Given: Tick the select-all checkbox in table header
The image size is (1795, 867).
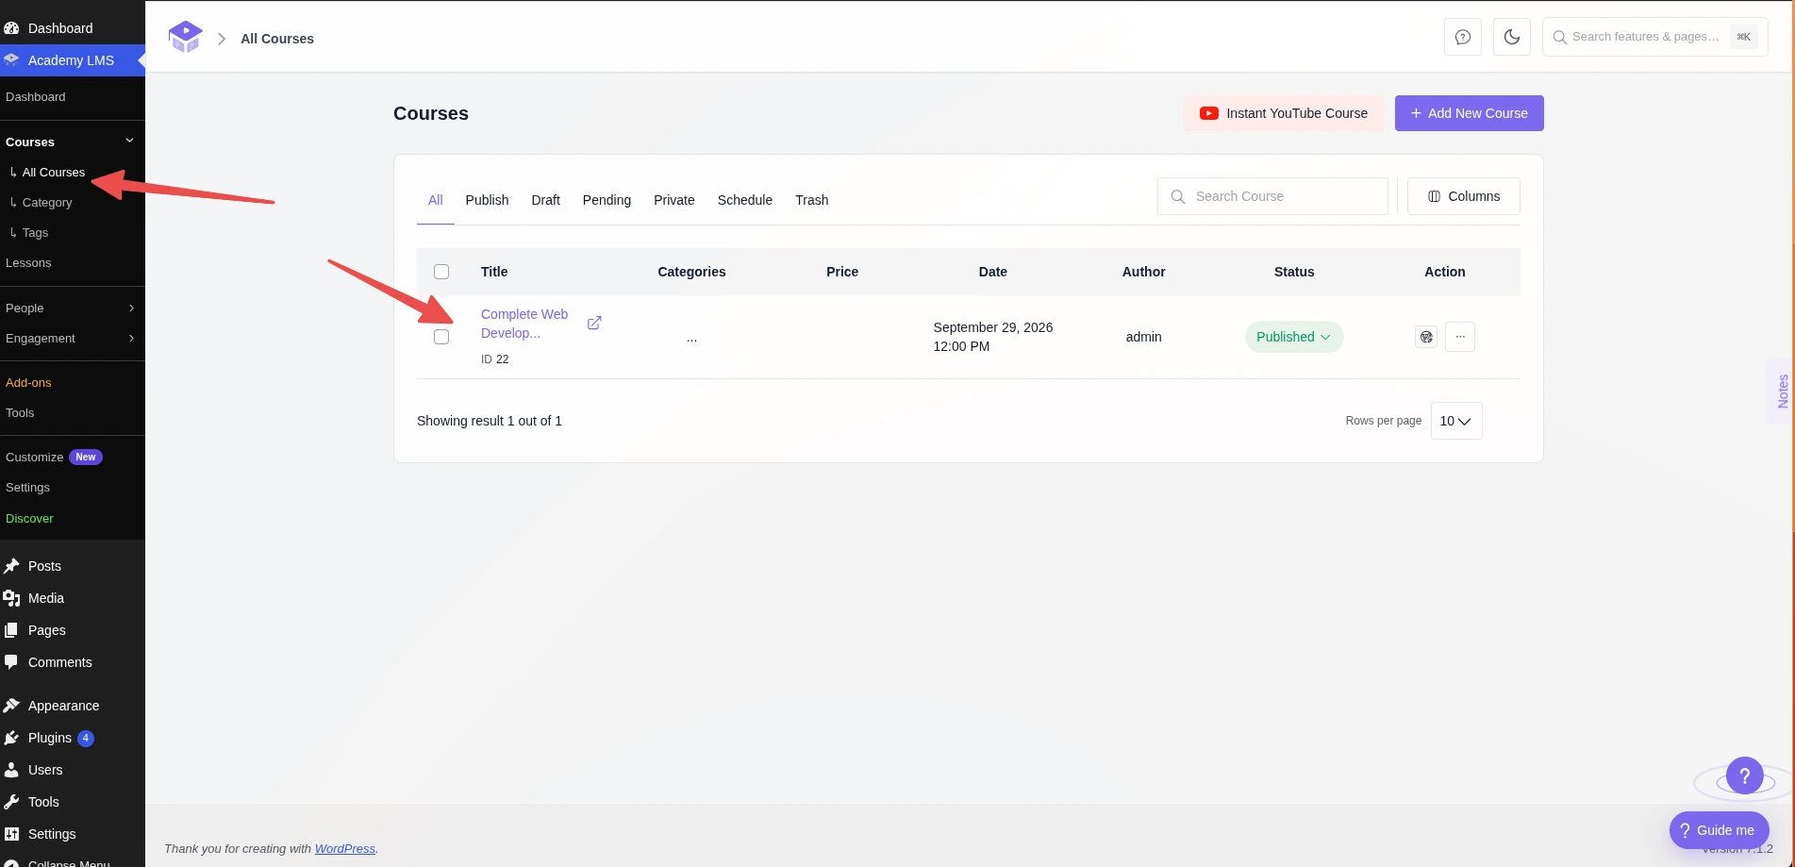Looking at the screenshot, I should (x=441, y=272).
